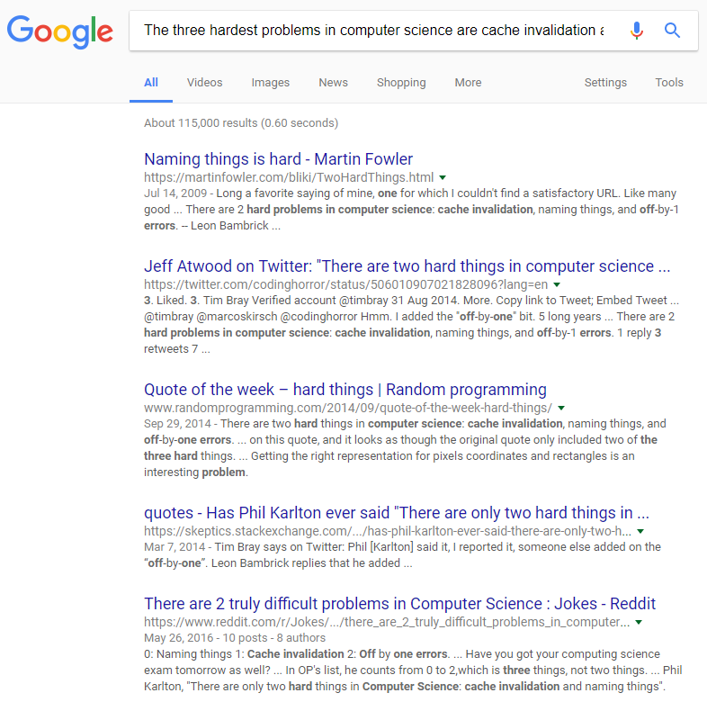Switch to the Videos tab

point(205,83)
